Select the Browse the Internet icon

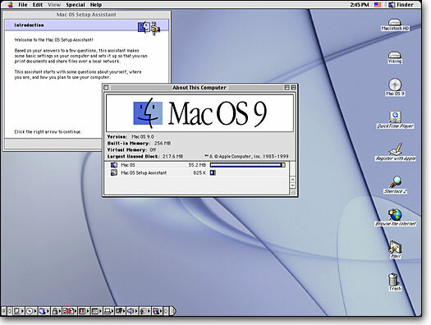[x=395, y=217]
